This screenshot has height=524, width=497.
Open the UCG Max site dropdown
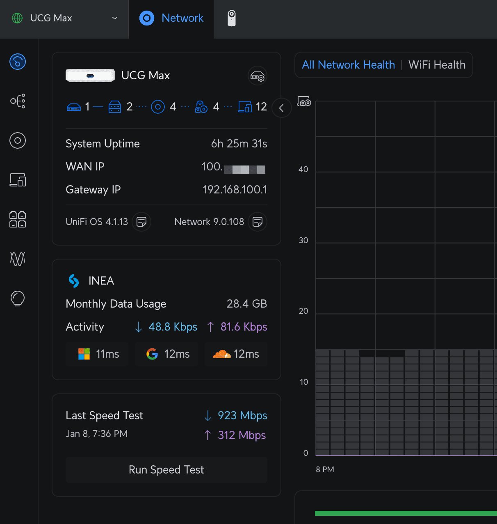[64, 18]
